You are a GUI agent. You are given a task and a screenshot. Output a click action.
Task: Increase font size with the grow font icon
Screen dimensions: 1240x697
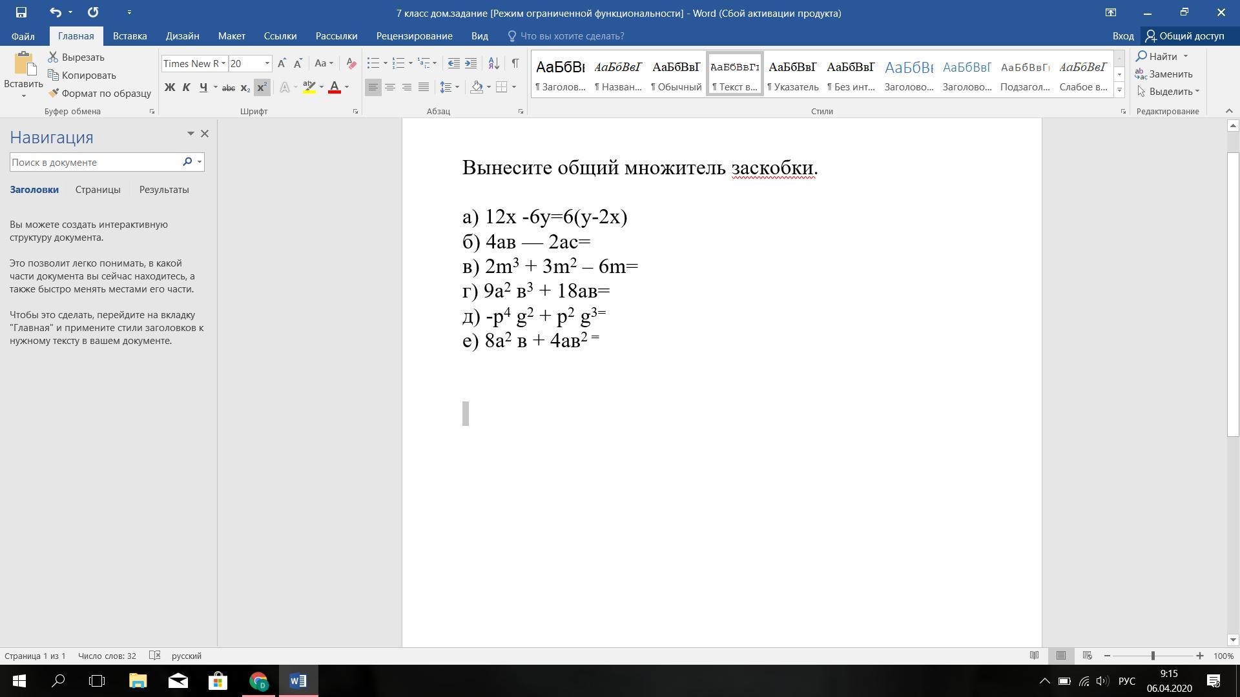(x=282, y=63)
